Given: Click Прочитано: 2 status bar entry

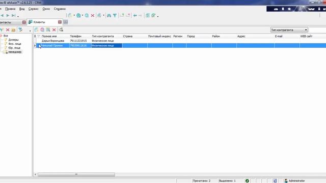Looking at the screenshot, I should (202, 181).
